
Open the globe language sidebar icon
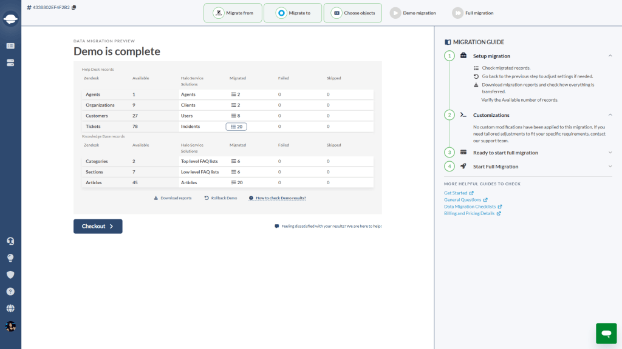coord(10,308)
